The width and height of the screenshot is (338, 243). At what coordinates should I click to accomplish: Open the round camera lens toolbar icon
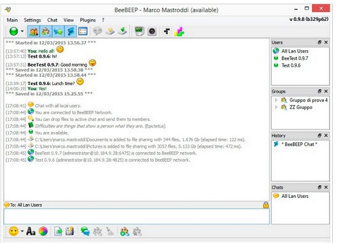click(x=152, y=32)
